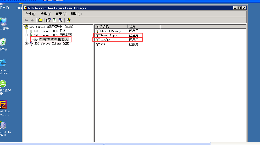
Task: Select SQL Server 2005 网络配置 tree item
Action: click(53, 35)
